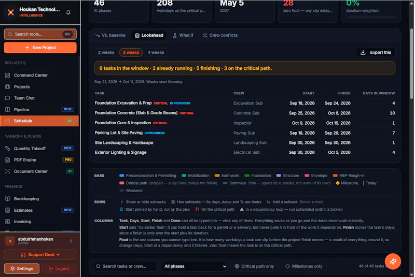Screen dimensions: 415x277
Task: Click the Logout arrow icon
Action: click(51, 269)
